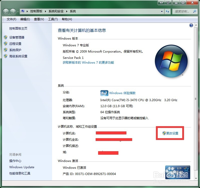200x188 pixels.
Task: Click the 正版授权 genuine software badge
Action: pyautogui.click(x=177, y=172)
